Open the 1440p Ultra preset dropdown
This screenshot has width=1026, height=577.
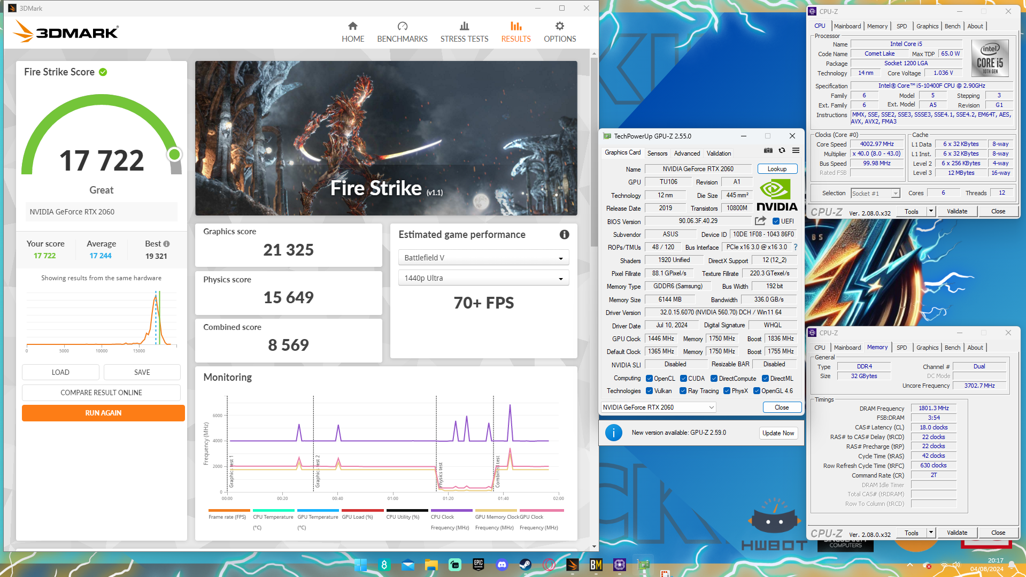pyautogui.click(x=483, y=278)
